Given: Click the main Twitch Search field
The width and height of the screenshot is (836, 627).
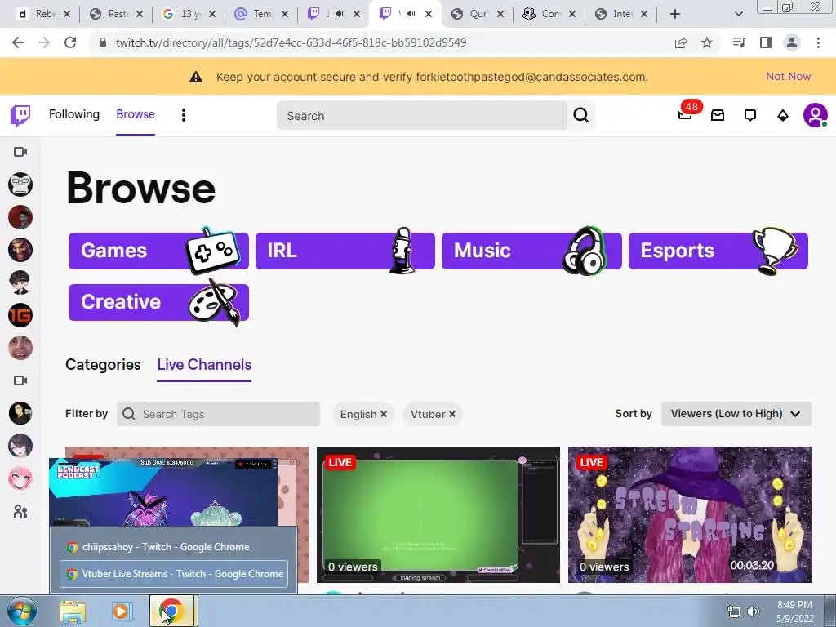Looking at the screenshot, I should point(421,115).
